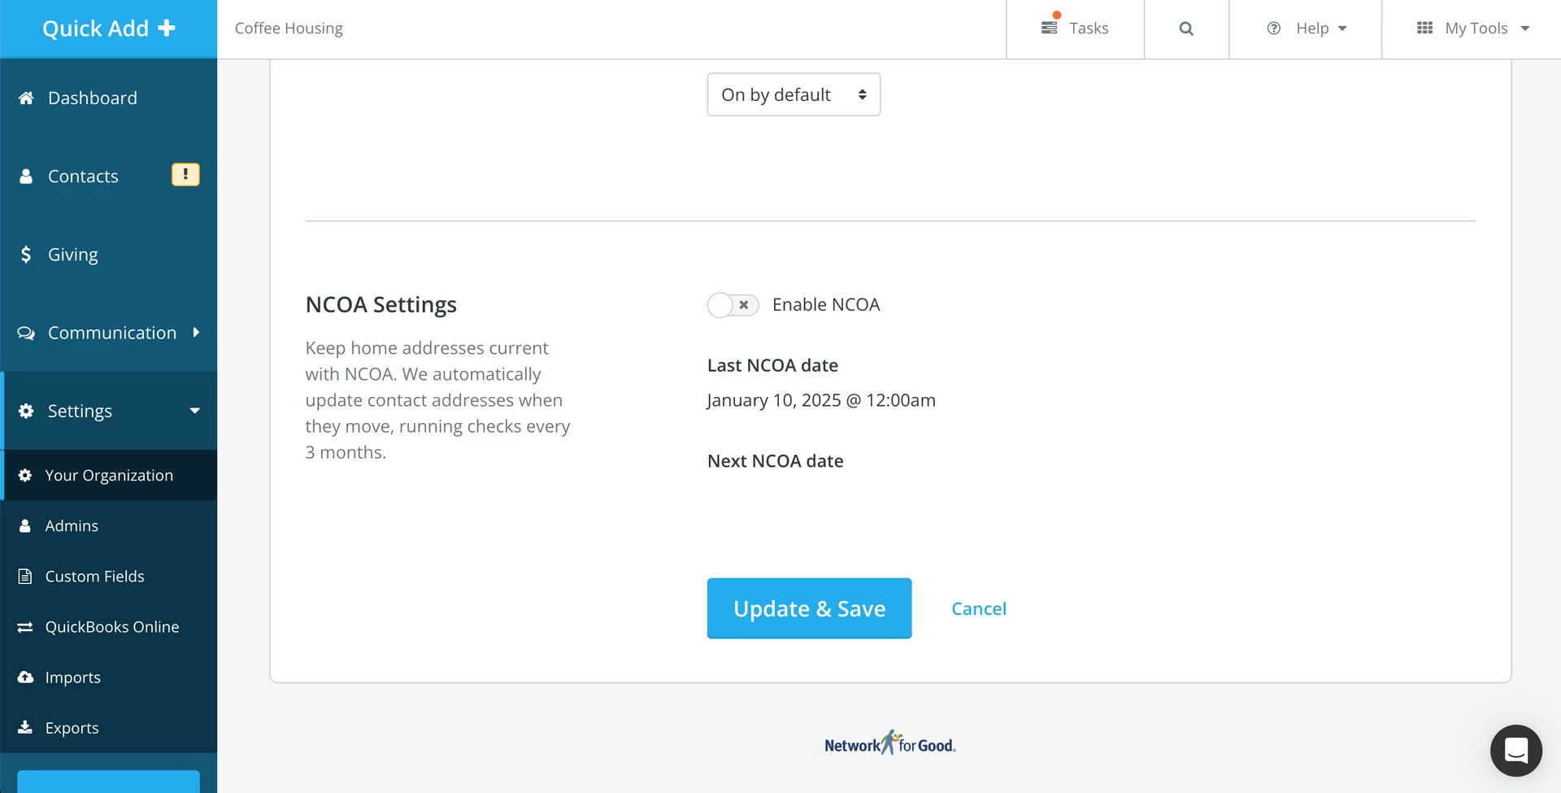Open the Tasks panel with notification dot
Image resolution: width=1561 pixels, height=793 pixels.
pos(1075,28)
